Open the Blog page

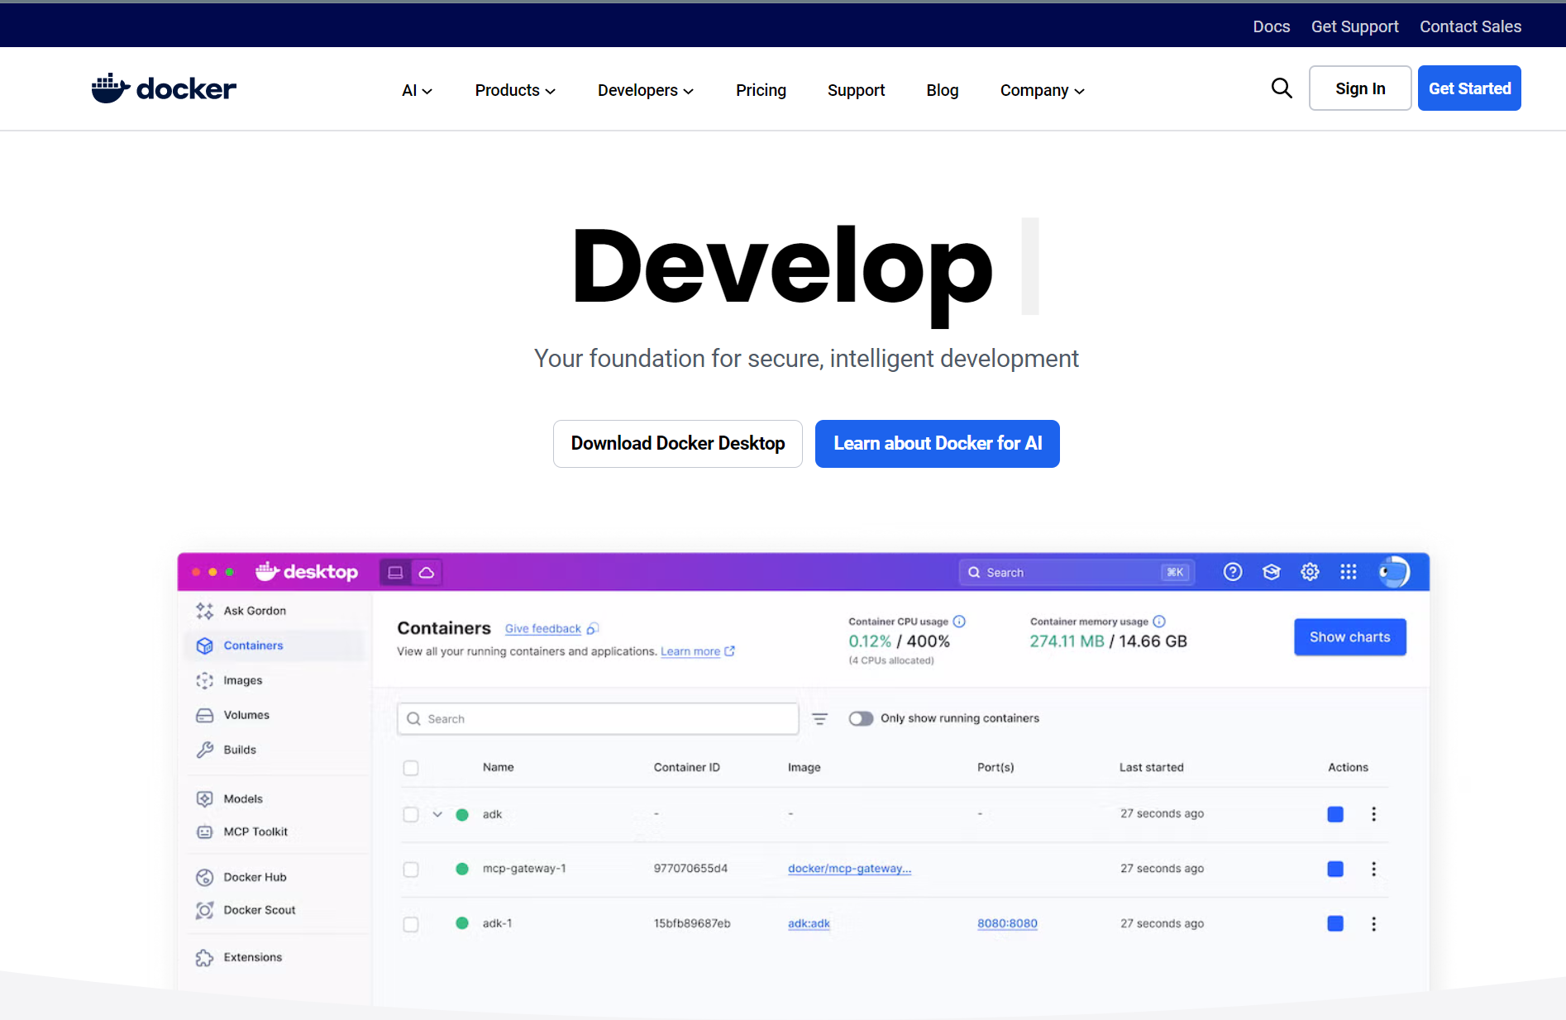pos(943,90)
